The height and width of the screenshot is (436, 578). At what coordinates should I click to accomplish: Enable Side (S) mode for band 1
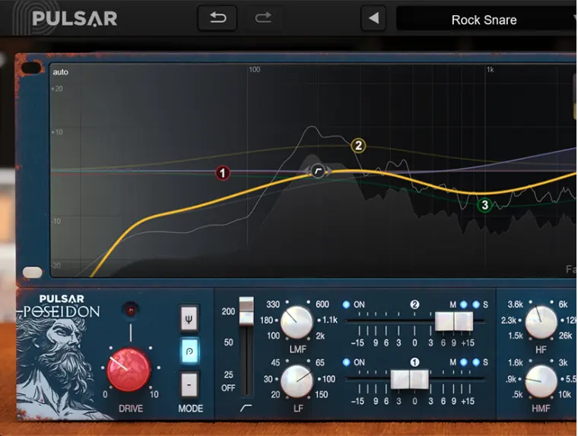(x=475, y=362)
